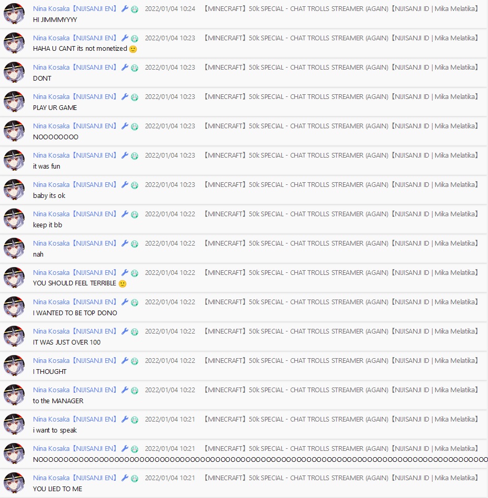Click green member badge on 'DONT' message
488x498 pixels.
(135, 68)
